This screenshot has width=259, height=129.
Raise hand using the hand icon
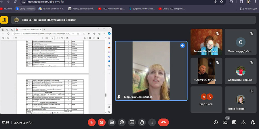142,122
